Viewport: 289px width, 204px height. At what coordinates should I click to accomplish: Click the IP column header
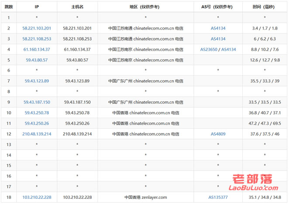coord(37,7)
